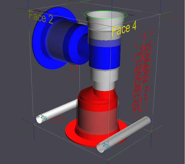Select the gray drill cylinder labeled 200
Screen dimensions: 185x164
57,111
